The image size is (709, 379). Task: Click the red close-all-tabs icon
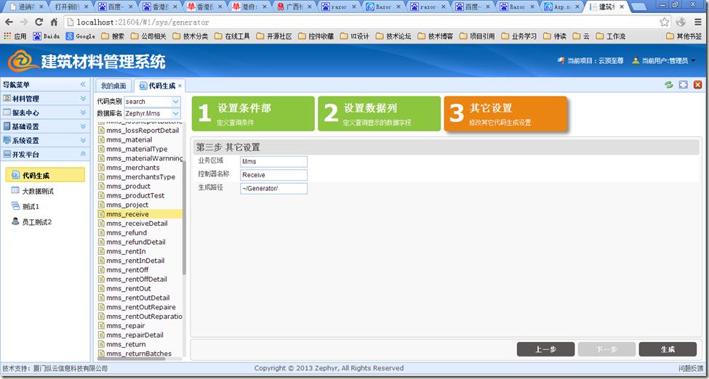(697, 85)
